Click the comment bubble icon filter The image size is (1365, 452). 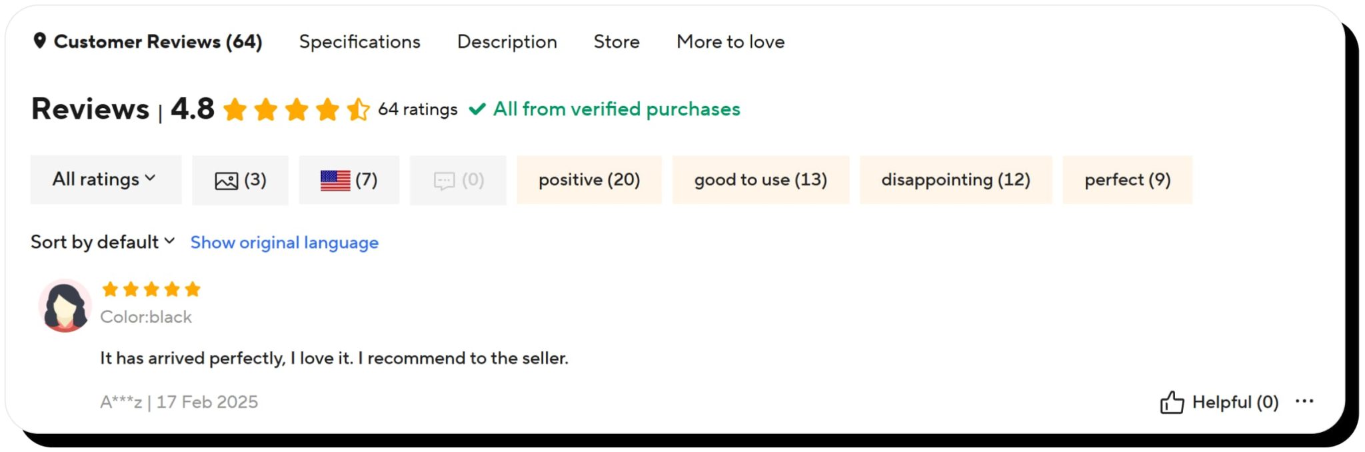coord(445,179)
